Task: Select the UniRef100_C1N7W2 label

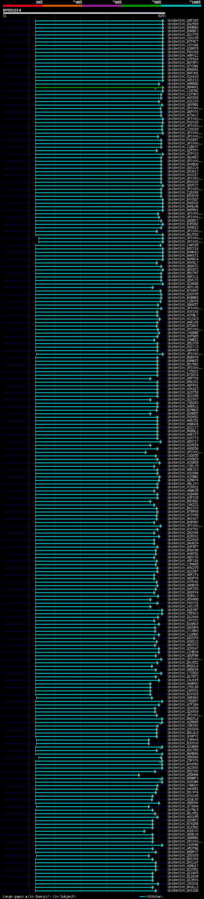Action: tap(183, 91)
